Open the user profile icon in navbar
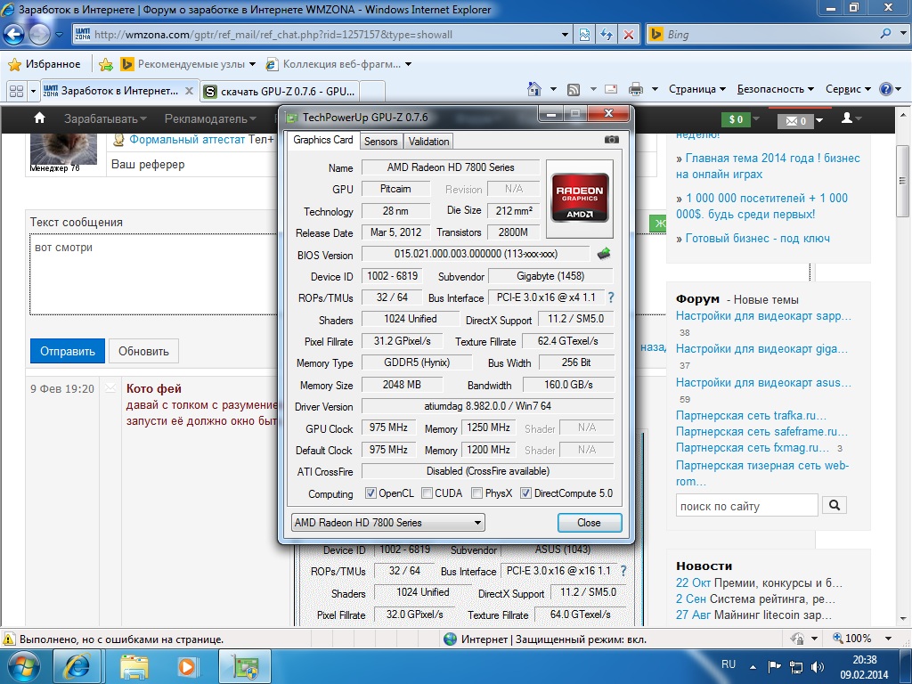Viewport: 912px width, 684px height. click(x=848, y=118)
